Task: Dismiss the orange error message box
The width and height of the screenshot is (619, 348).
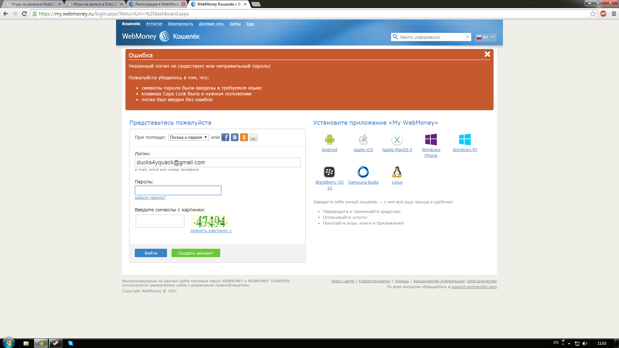Action: (487, 54)
